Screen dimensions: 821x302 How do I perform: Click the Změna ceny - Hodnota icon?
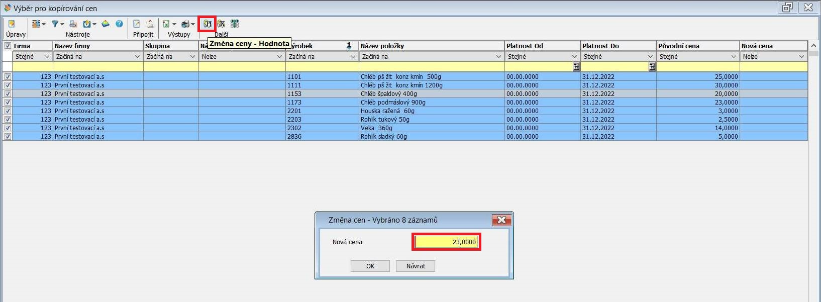[x=207, y=24]
